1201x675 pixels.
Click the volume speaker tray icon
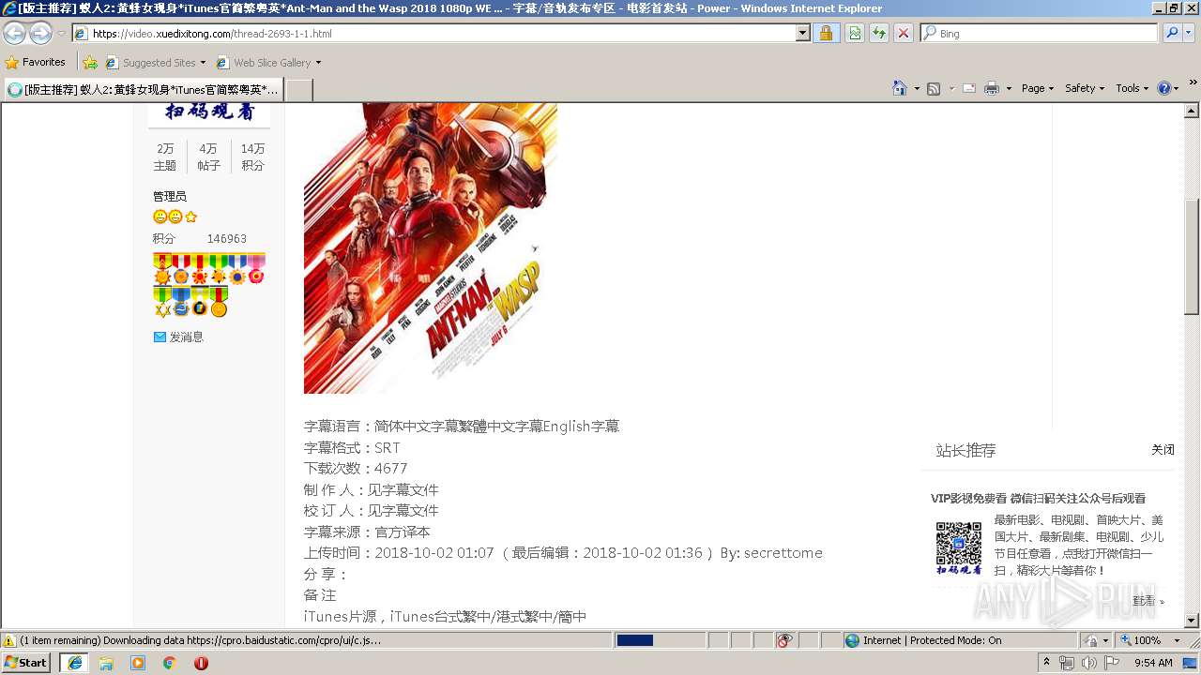point(1088,663)
